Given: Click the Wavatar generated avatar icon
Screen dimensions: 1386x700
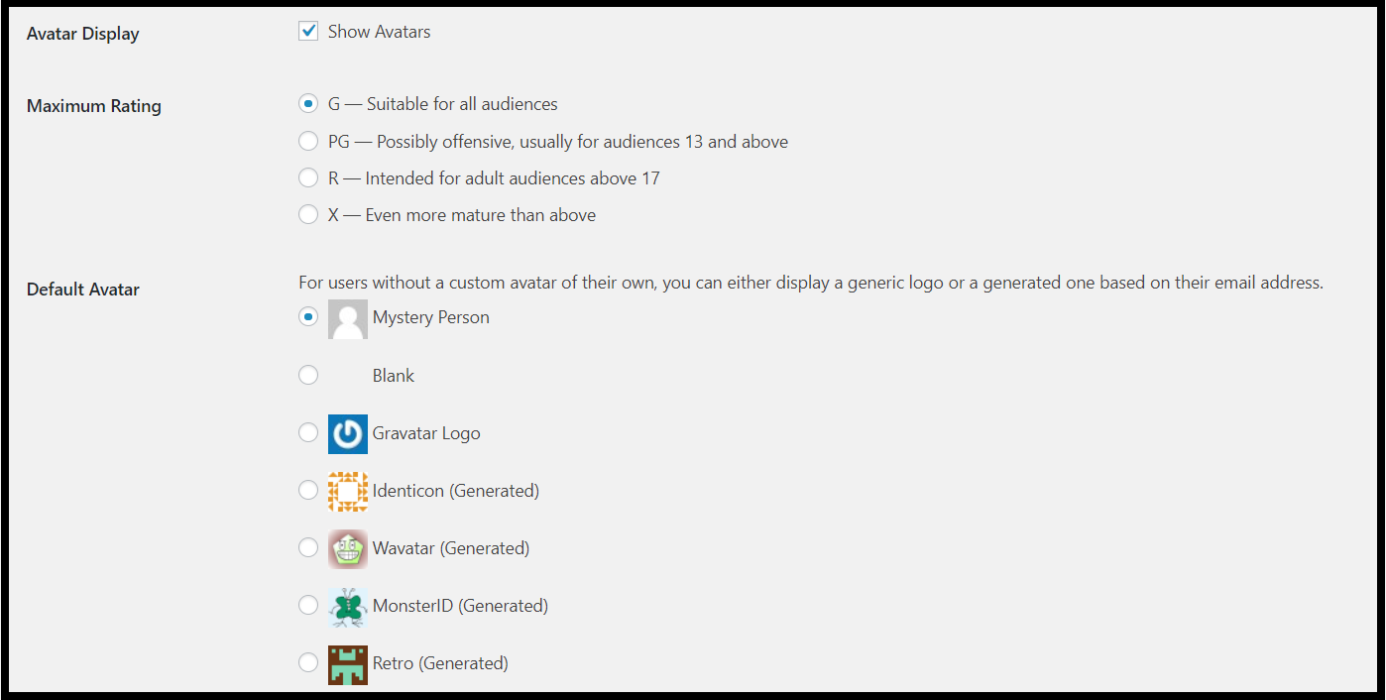Looking at the screenshot, I should coord(347,547).
